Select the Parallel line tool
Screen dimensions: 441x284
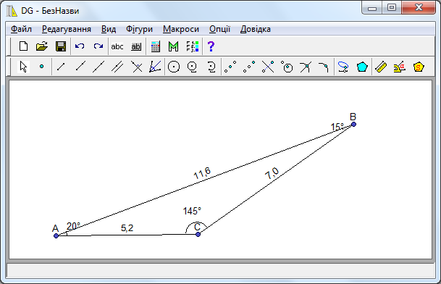[117, 67]
